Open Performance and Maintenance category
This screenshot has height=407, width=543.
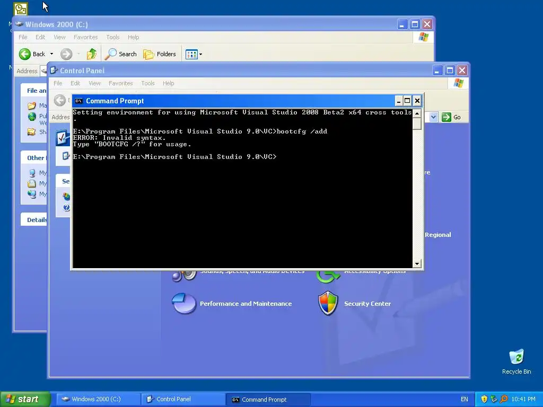246,304
